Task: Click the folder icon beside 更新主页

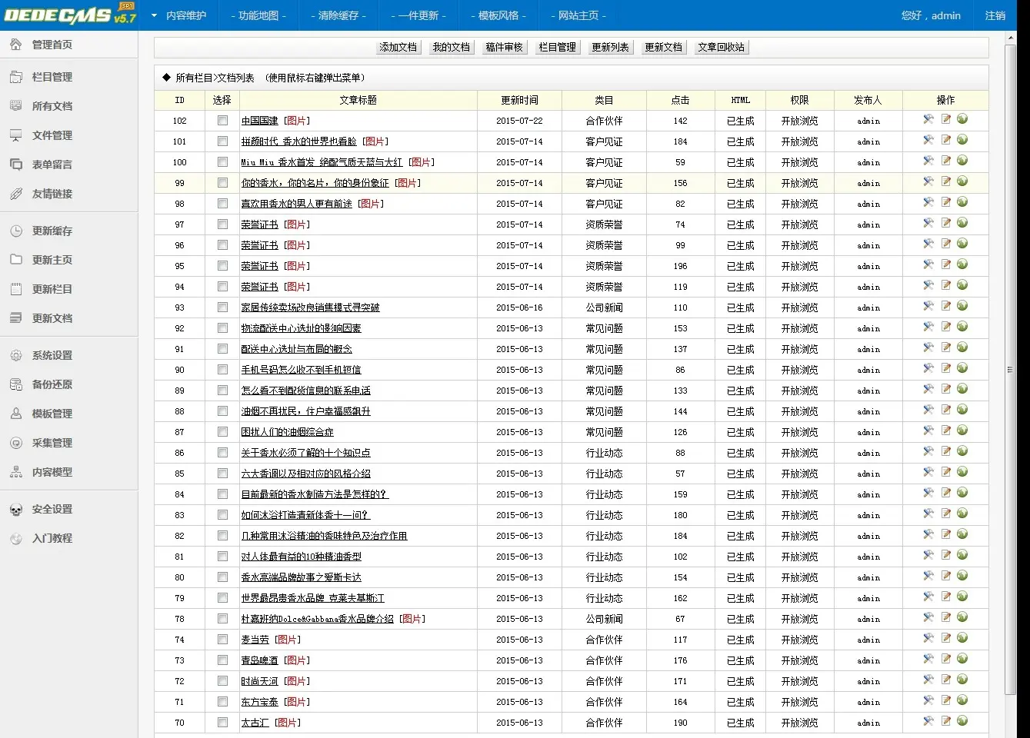Action: coord(15,260)
